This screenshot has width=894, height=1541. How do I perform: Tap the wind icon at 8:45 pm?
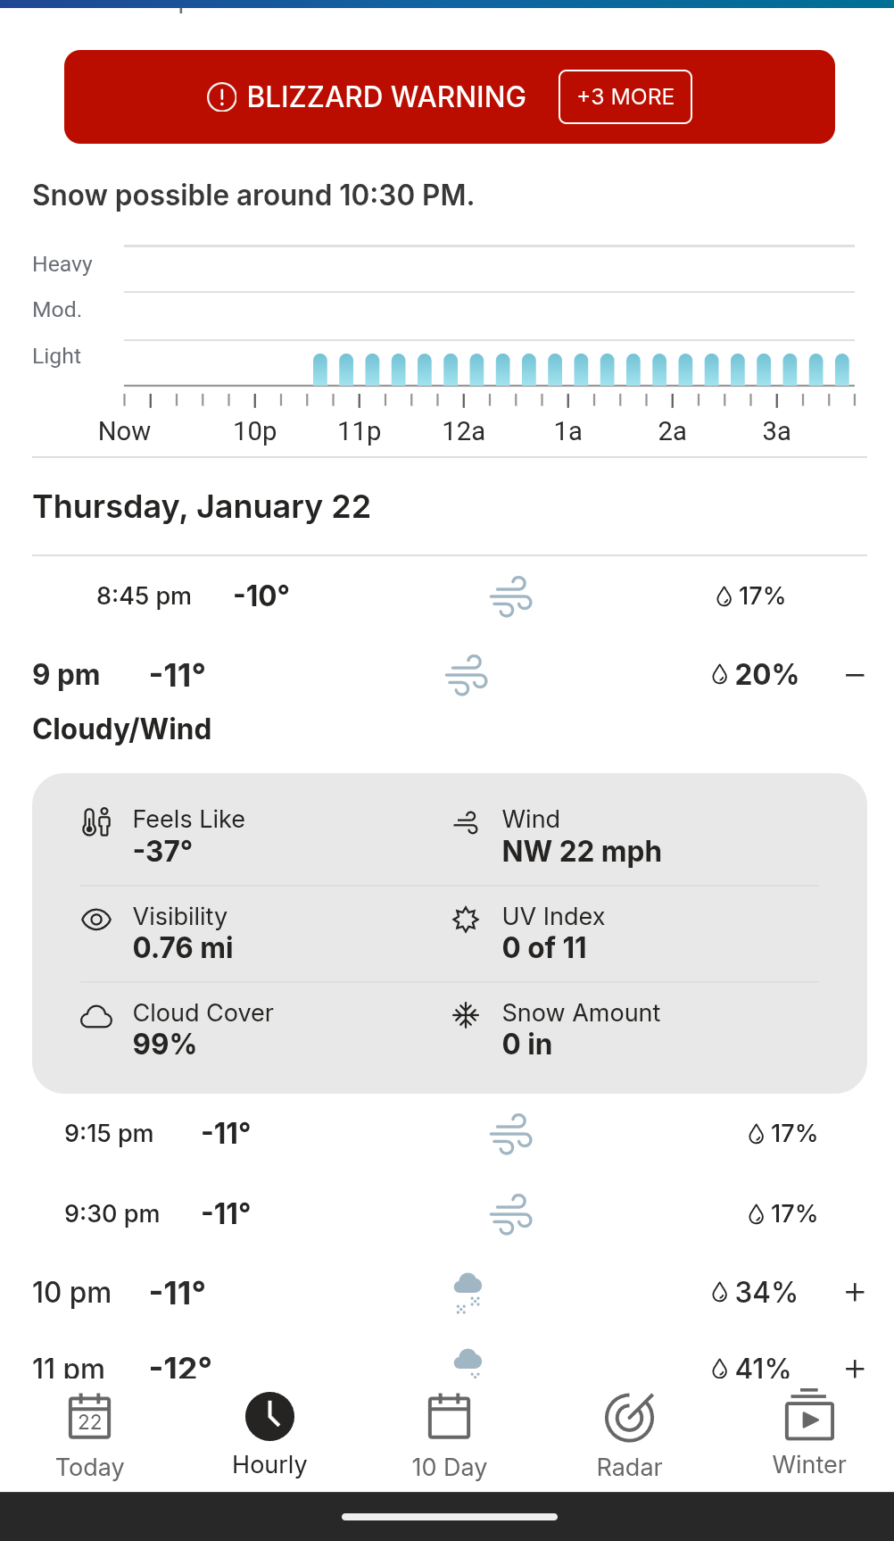point(511,596)
